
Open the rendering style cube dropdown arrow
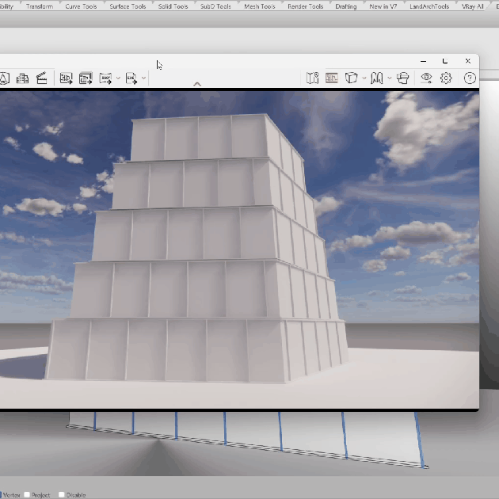(364, 78)
